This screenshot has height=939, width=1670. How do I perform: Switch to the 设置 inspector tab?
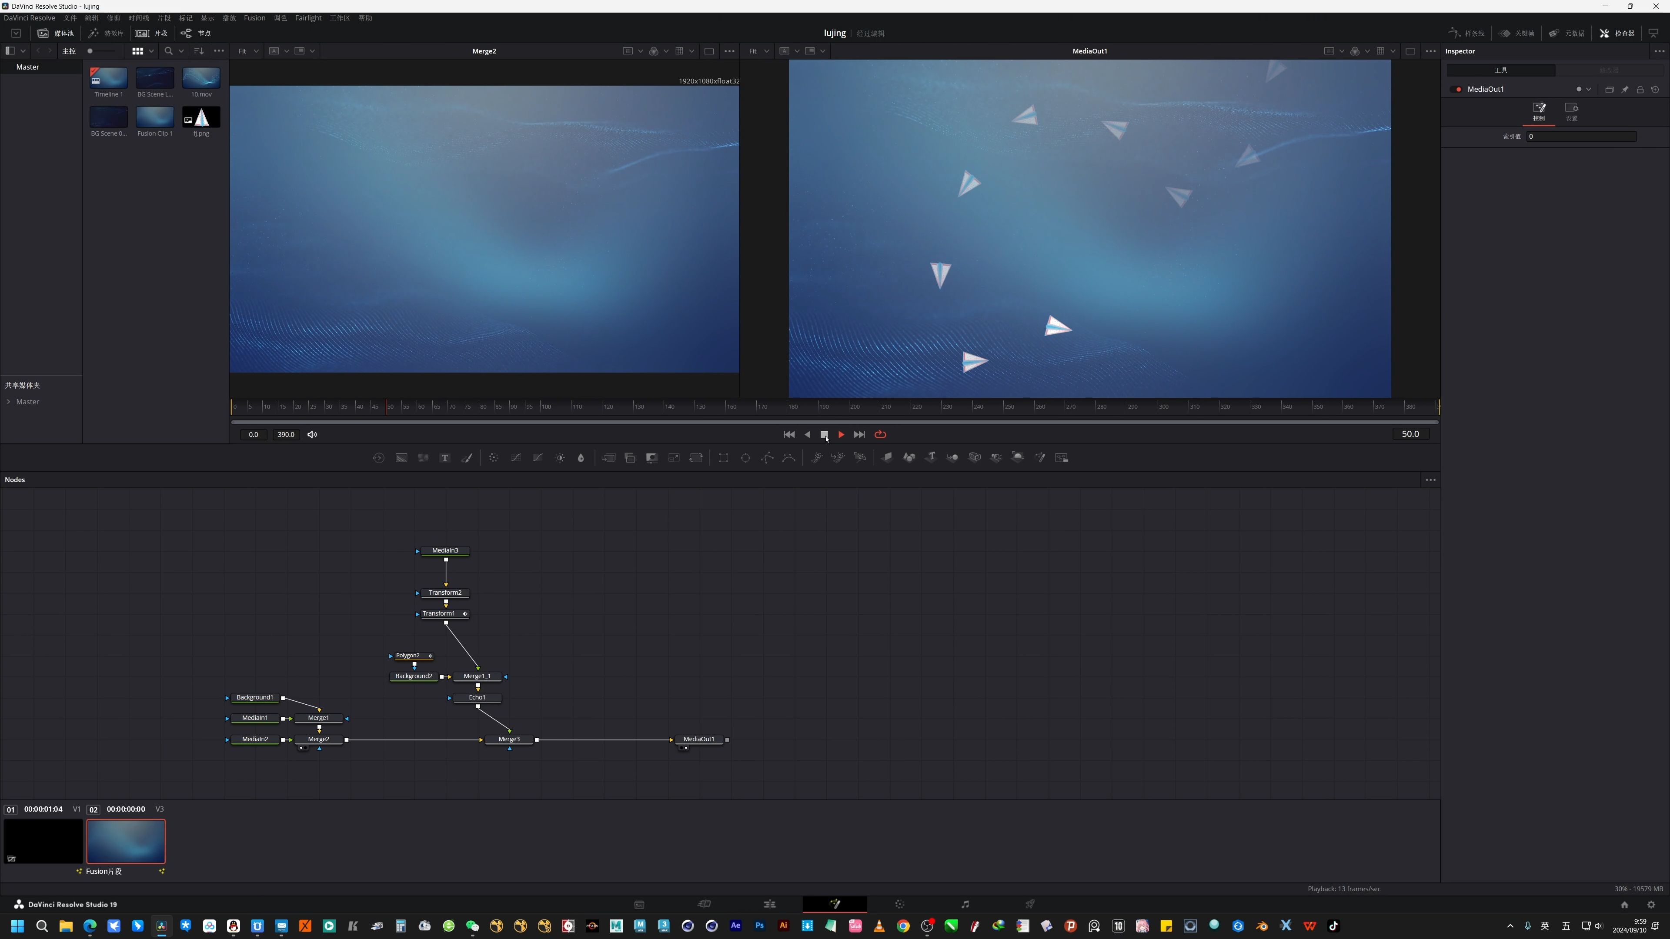[x=1571, y=111]
